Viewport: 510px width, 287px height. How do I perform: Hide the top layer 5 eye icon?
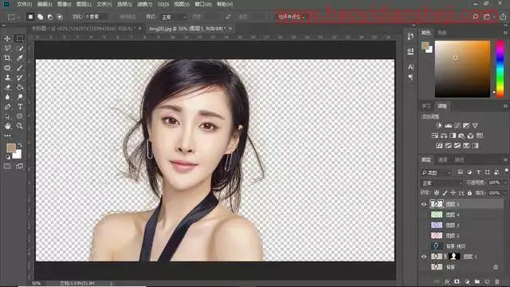pos(424,204)
